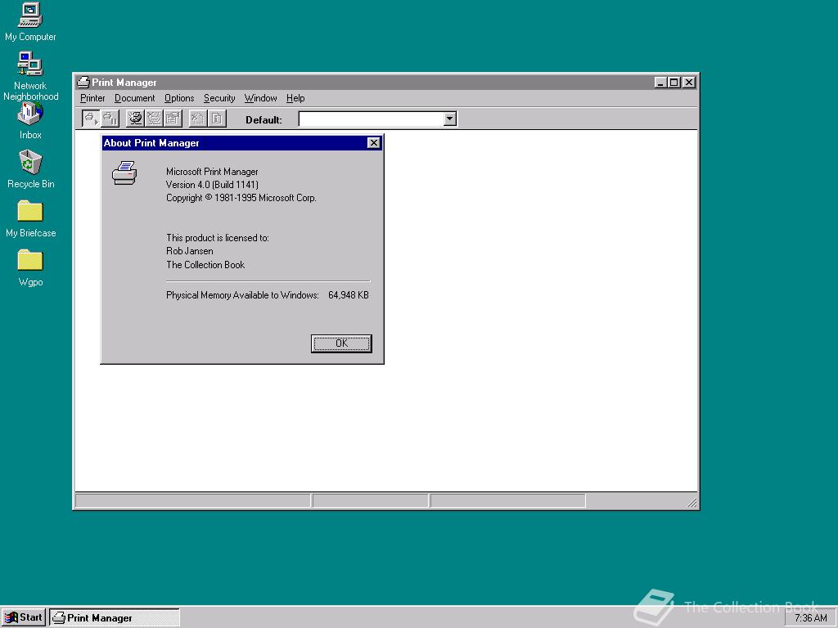The height and width of the screenshot is (628, 838).
Task: Select the My Computer desktop icon
Action: point(30,21)
